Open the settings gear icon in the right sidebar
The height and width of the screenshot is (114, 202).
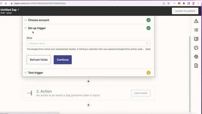click(x=196, y=57)
